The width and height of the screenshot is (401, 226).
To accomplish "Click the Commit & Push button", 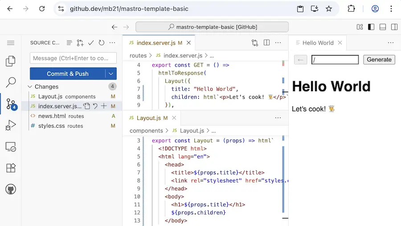I will (x=67, y=74).
